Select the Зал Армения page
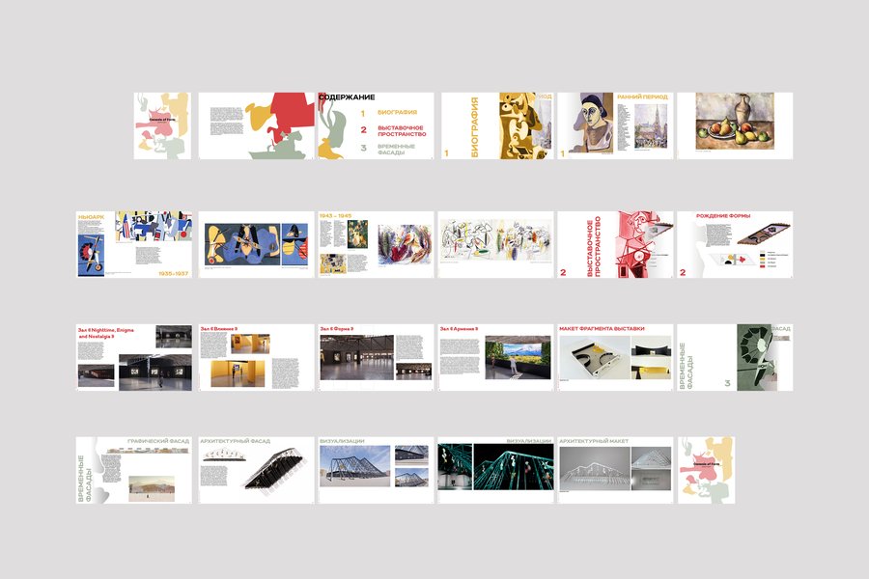The width and height of the screenshot is (869, 579). pyautogui.click(x=495, y=357)
